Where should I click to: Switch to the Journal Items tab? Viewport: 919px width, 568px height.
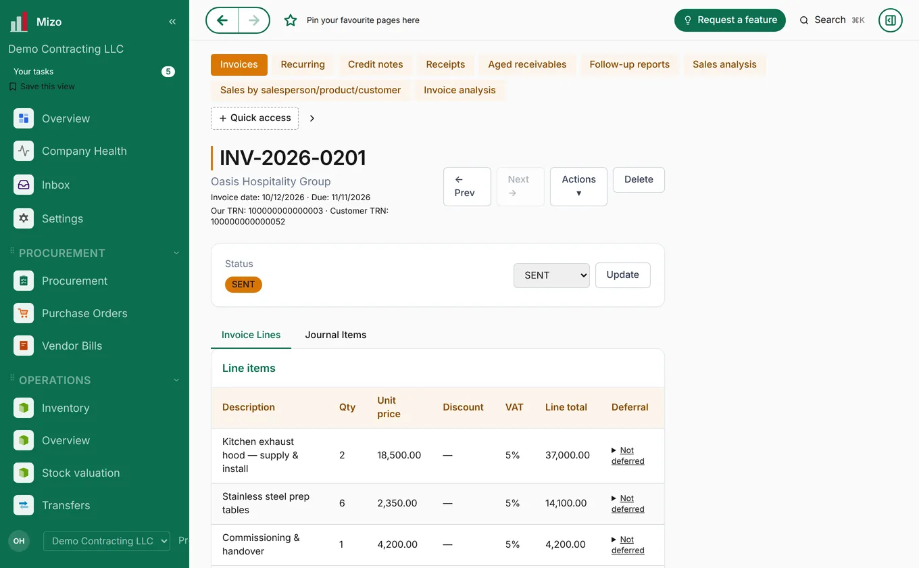[336, 335]
